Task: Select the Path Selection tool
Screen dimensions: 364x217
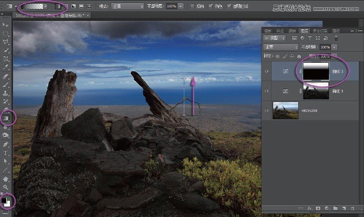Action: (5, 161)
